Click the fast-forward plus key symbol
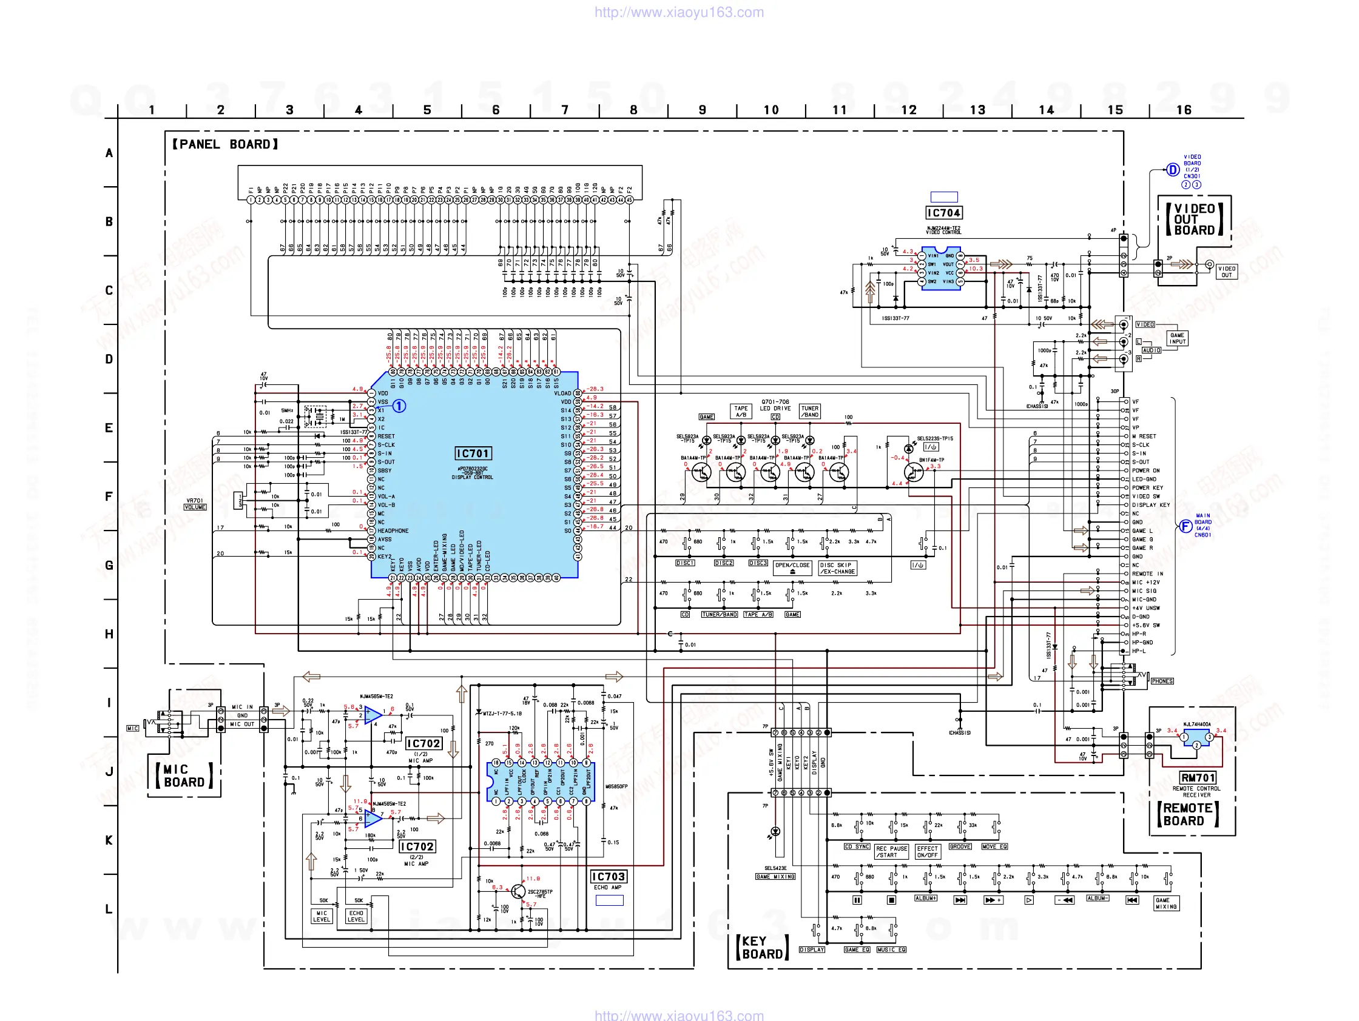 tap(993, 900)
